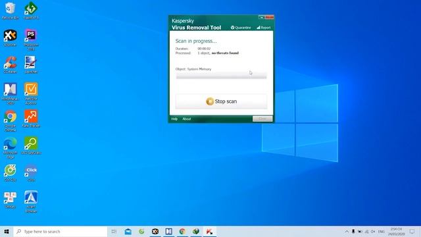Select the Google Chrome desktop shortcut
Image resolution: width=421 pixels, height=237 pixels.
pyautogui.click(x=11, y=120)
